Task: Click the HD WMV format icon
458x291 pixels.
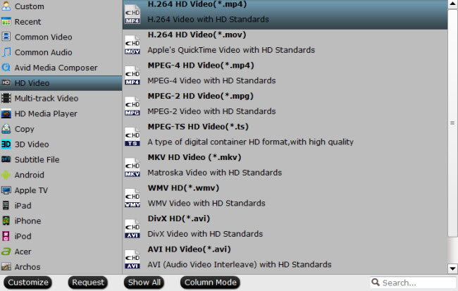Action: point(132,198)
